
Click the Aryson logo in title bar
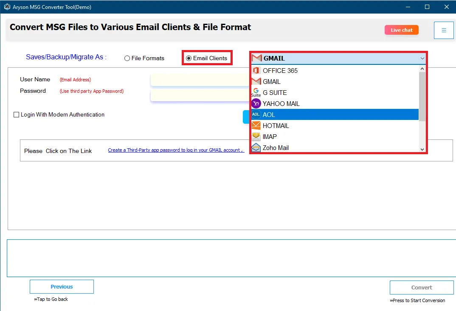coord(7,7)
